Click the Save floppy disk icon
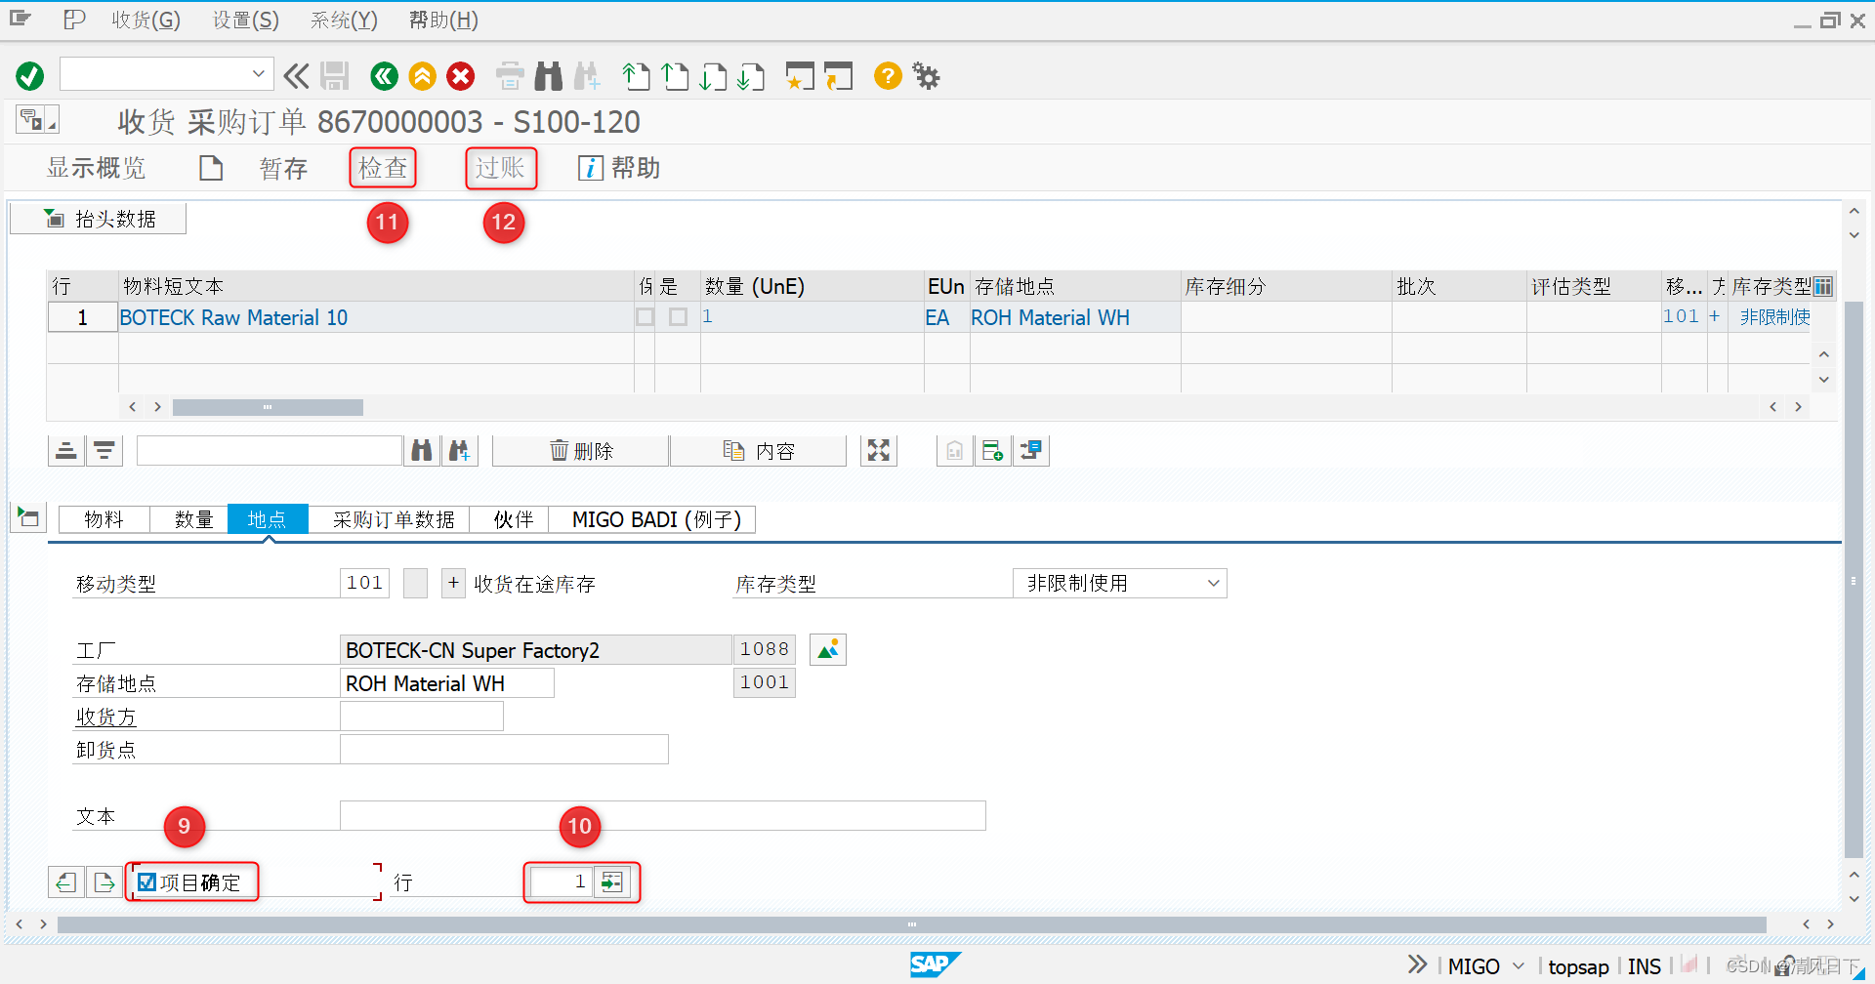This screenshot has height=984, width=1875. point(335,75)
